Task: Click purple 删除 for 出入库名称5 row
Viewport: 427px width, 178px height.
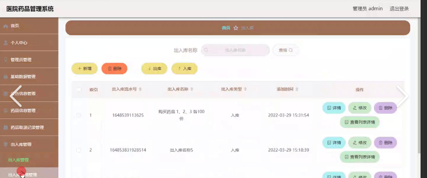Action: point(385,143)
